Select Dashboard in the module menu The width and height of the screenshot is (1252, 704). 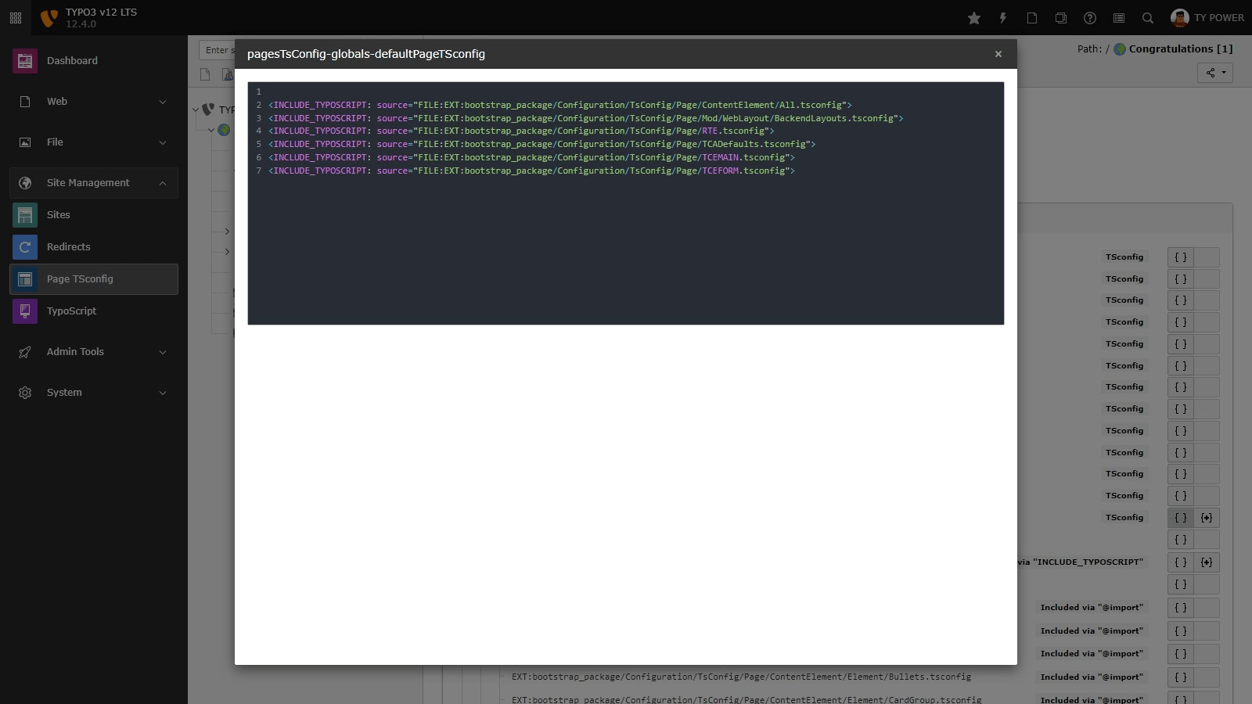pos(72,60)
